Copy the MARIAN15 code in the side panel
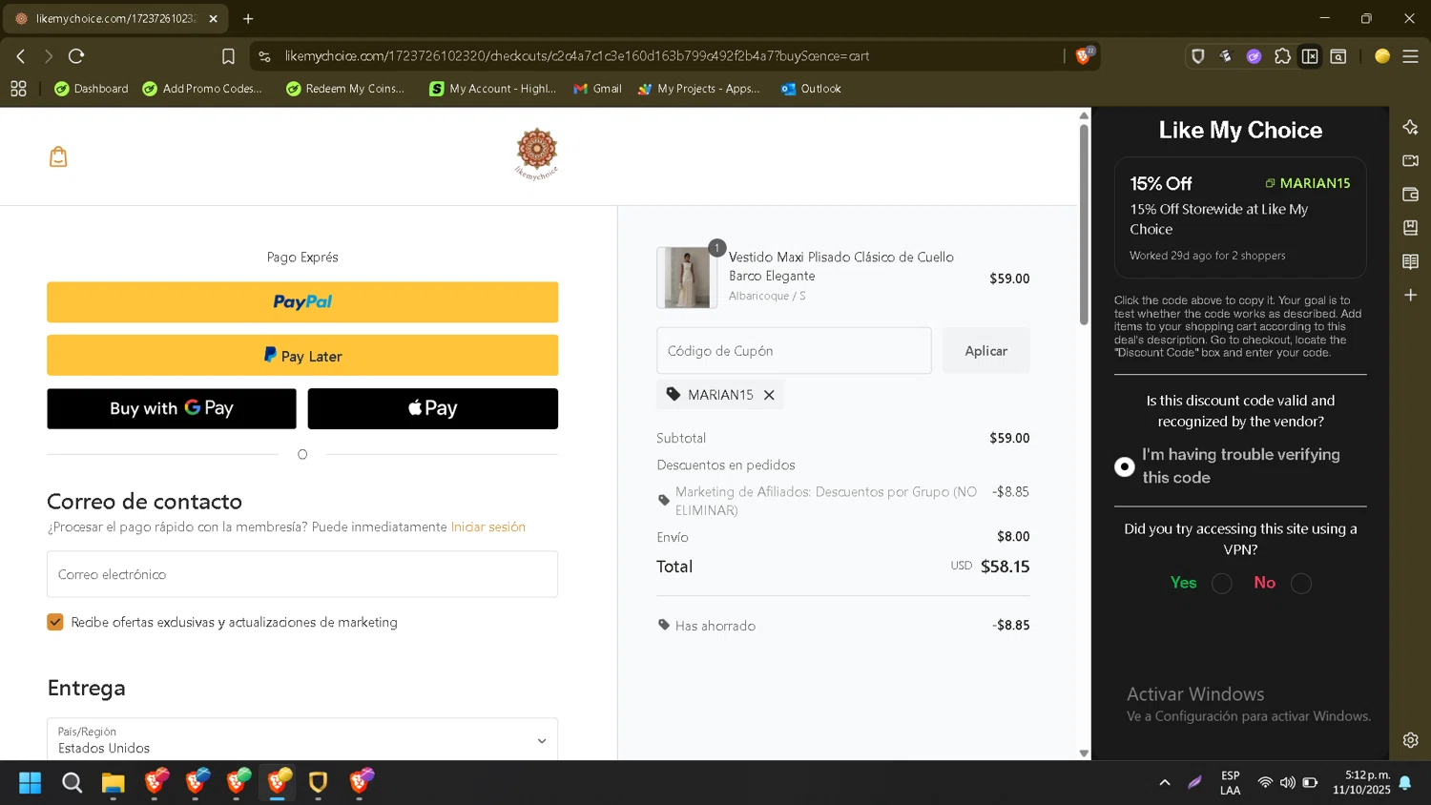 point(1308,183)
